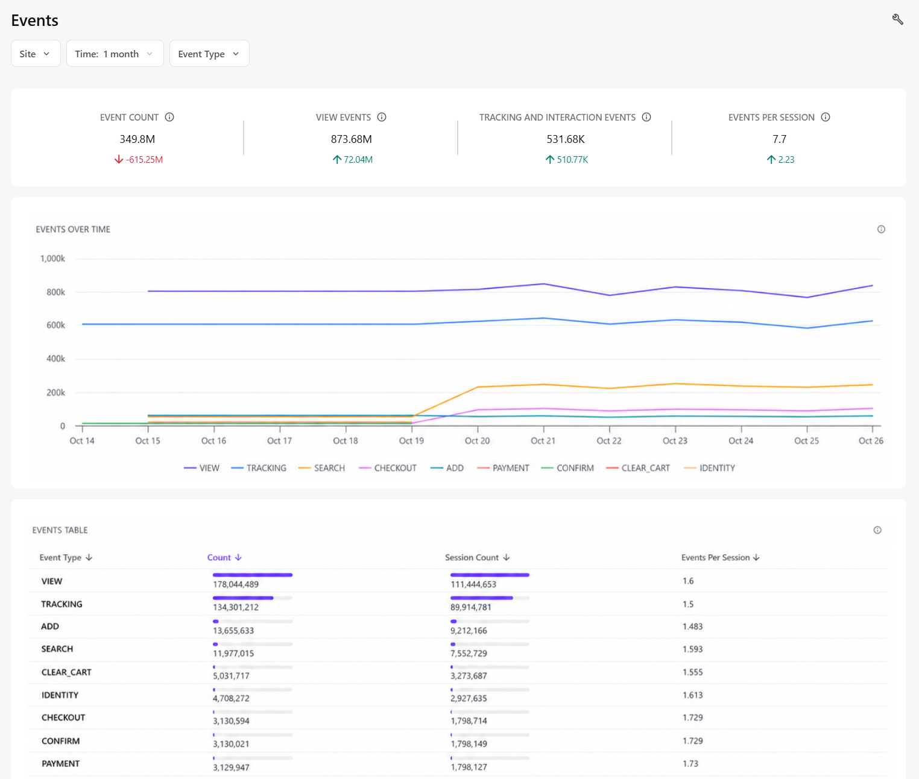The image size is (919, 779).
Task: Expand the Event Type filter dropdown
Action: click(x=209, y=54)
